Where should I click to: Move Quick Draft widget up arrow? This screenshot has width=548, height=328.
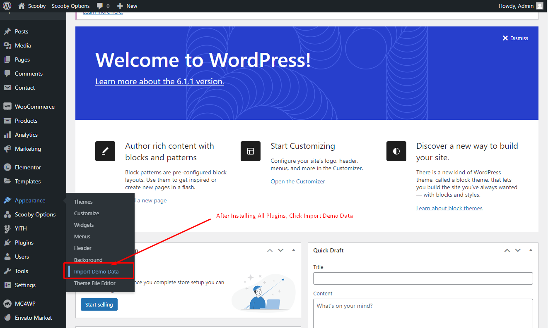[x=507, y=250]
